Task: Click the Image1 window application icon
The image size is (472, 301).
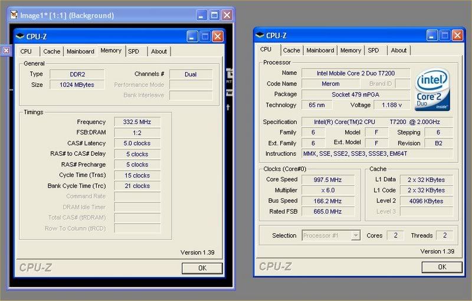Action: click(x=14, y=15)
